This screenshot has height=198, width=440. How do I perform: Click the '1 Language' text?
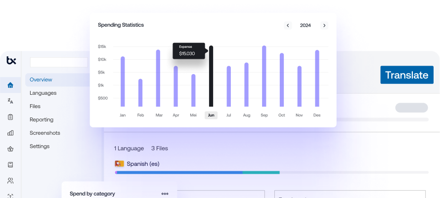(x=129, y=148)
